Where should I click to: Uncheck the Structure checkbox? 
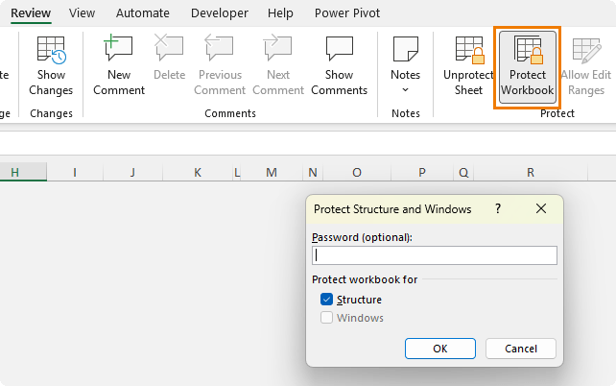326,300
